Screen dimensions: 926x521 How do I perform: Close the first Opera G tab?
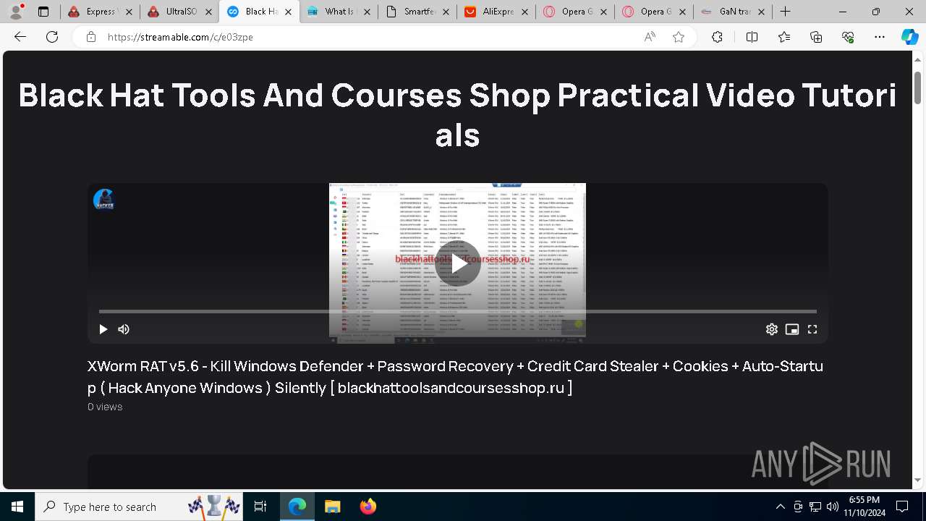coord(603,12)
